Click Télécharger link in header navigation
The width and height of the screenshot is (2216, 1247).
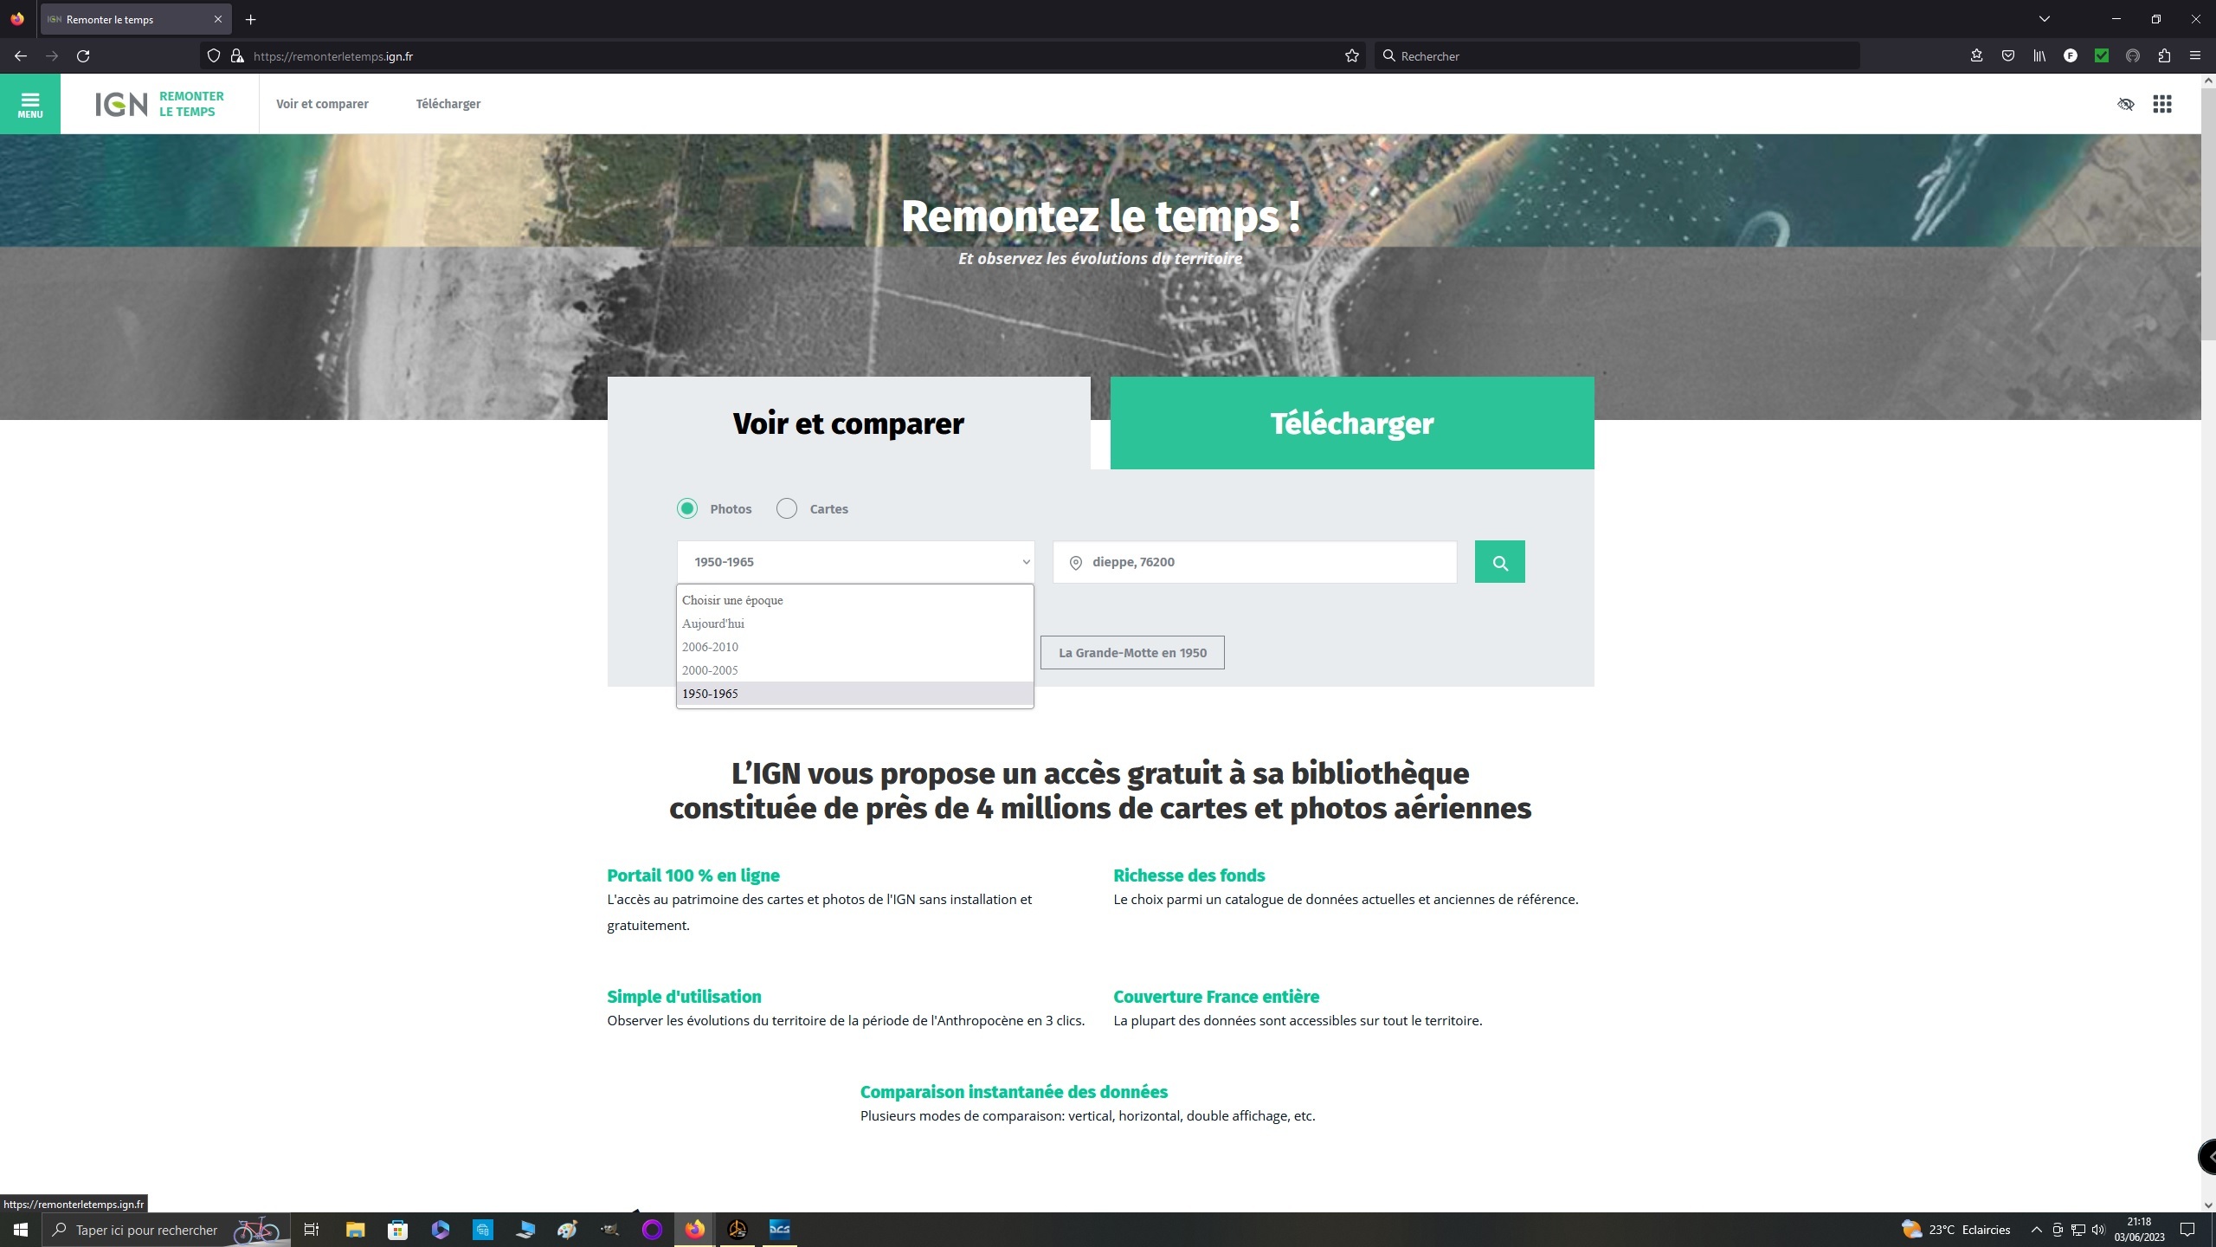448,104
